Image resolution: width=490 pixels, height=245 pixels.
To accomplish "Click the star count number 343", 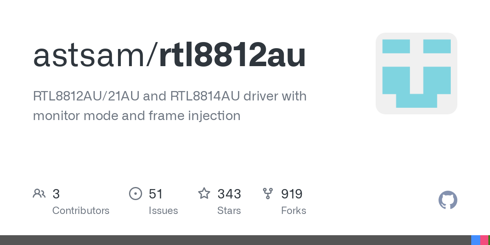I will pyautogui.click(x=229, y=194).
